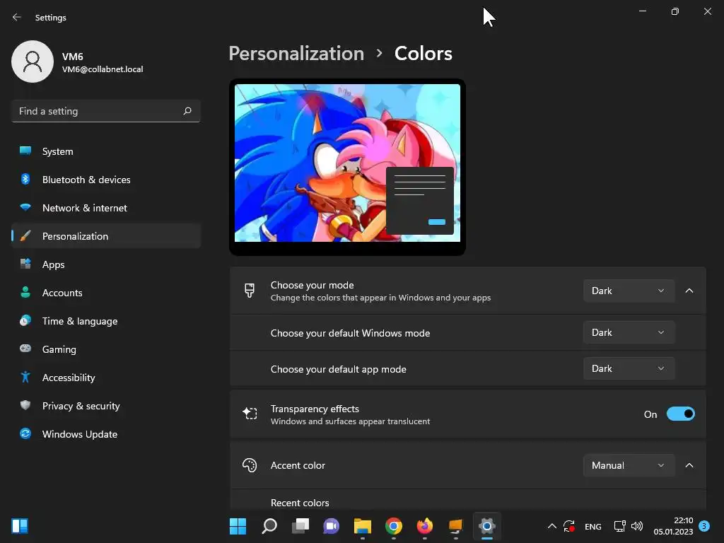Click the wallpaper preview thumbnail
Screen dimensions: 724x543
pyautogui.click(x=347, y=167)
